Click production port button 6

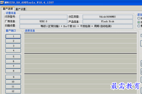[x=13, y=61]
